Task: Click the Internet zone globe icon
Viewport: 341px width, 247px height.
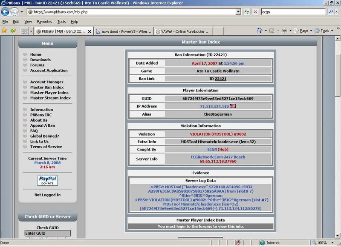Action: (263, 243)
